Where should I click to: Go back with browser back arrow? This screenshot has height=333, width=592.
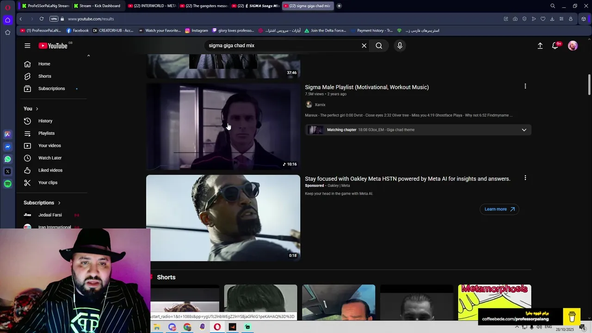coord(20,19)
